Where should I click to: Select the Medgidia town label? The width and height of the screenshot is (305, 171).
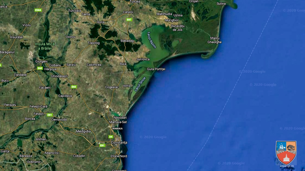pos(83,131)
